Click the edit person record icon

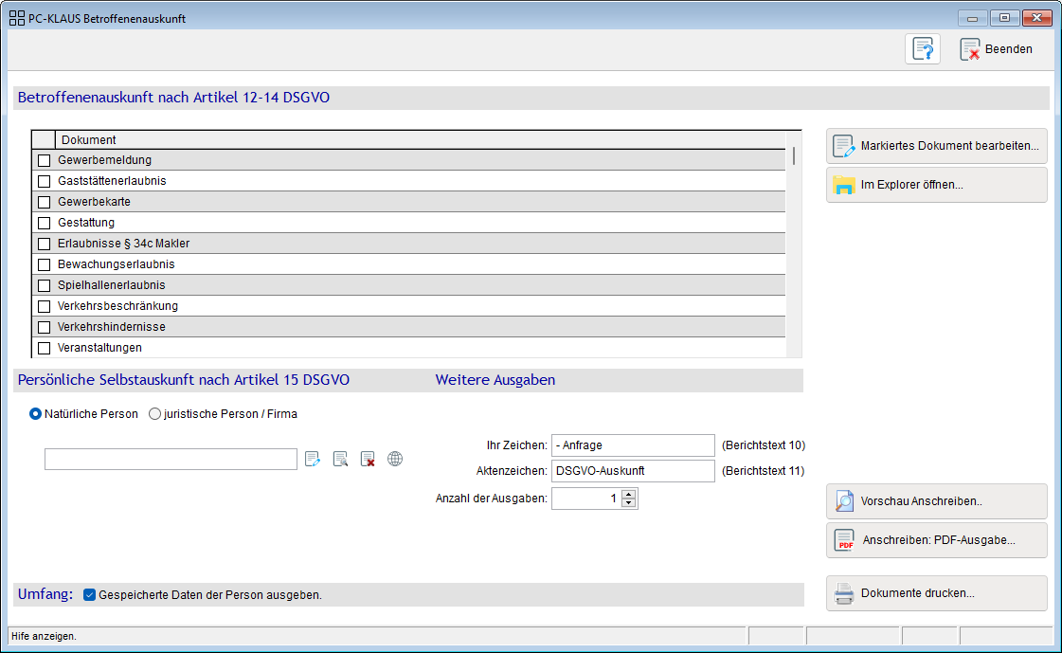click(x=314, y=460)
